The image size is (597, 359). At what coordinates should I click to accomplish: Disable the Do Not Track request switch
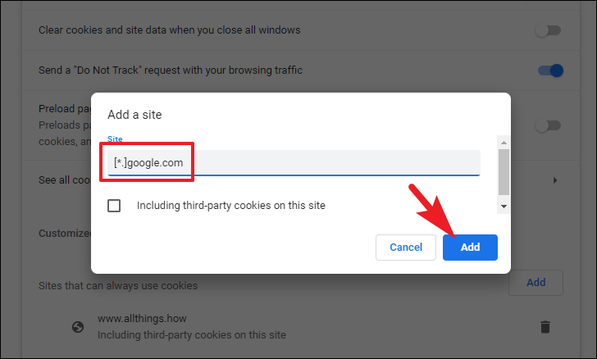[x=550, y=70]
